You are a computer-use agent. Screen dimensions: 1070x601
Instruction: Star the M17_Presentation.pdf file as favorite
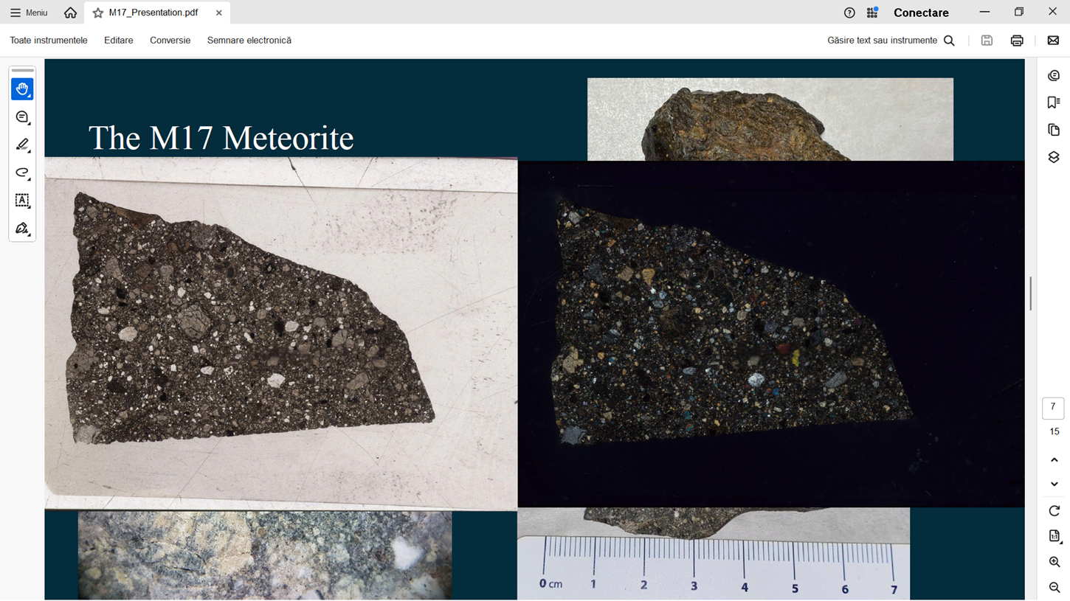pyautogui.click(x=98, y=13)
